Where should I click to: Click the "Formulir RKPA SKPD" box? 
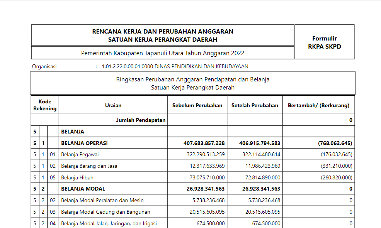[324, 42]
